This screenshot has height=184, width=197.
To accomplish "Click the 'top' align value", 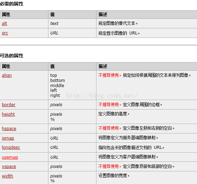I will [x=54, y=75].
